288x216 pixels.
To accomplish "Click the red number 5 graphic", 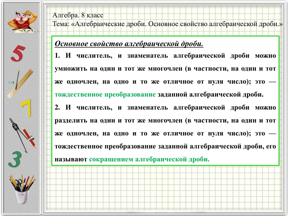I will 18,53.
